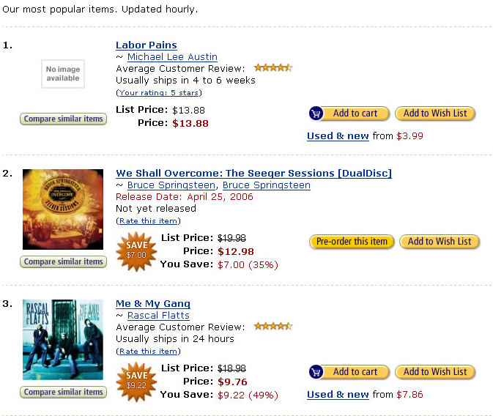
Task: Click 'Your rating: 5 stars' link
Action: pos(159,93)
